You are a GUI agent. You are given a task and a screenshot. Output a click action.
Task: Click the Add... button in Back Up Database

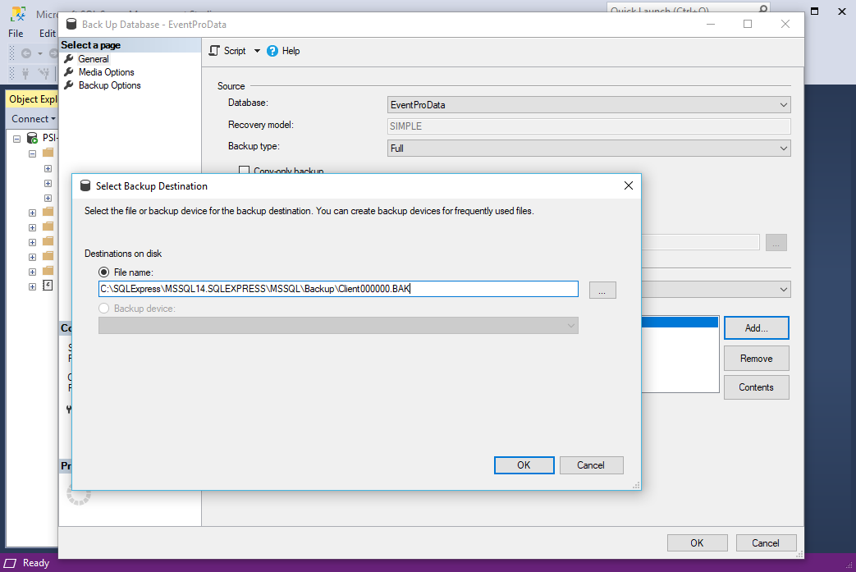coord(757,328)
